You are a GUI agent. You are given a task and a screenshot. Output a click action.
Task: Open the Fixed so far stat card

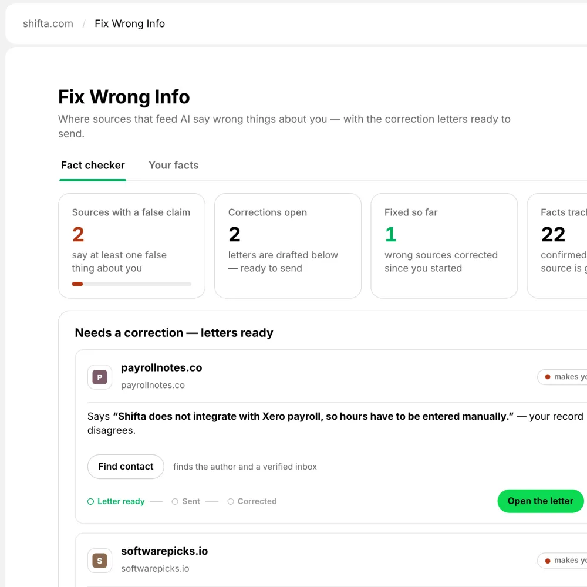[x=444, y=245]
